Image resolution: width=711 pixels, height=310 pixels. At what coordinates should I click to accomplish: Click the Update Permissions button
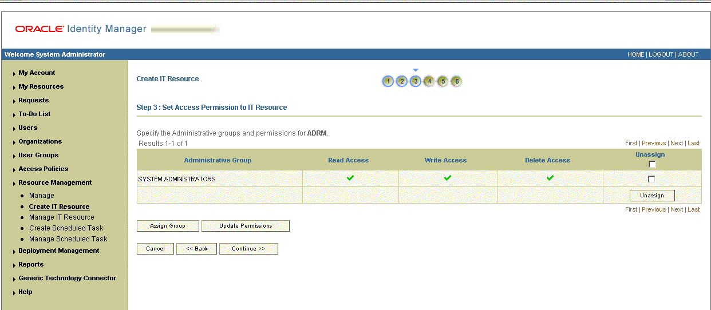pyautogui.click(x=246, y=226)
